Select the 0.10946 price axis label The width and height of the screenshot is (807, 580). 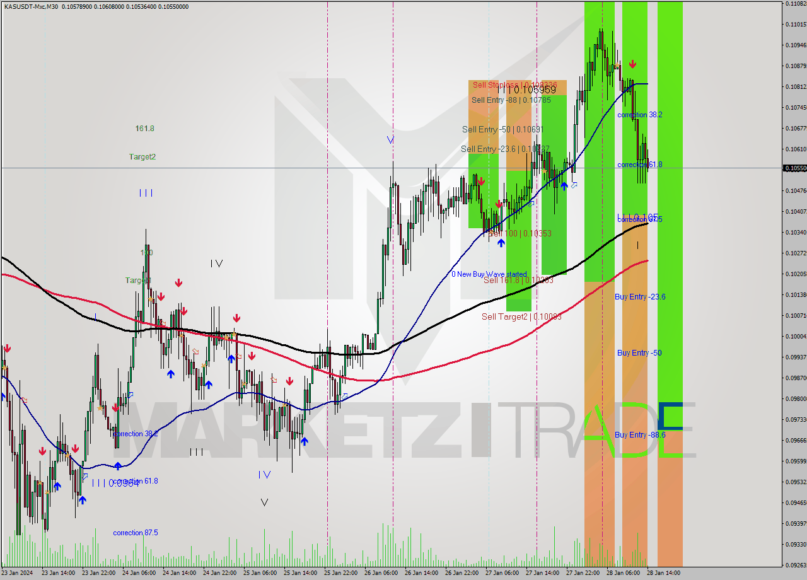point(795,45)
